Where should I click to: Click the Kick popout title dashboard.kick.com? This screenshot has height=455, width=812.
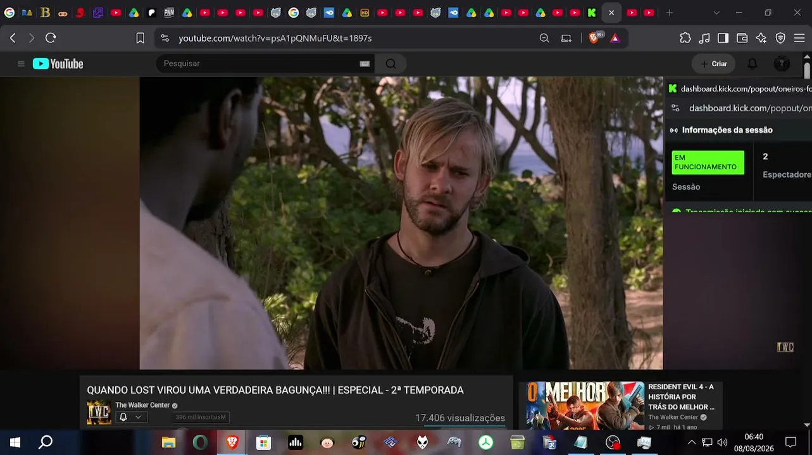(746, 89)
